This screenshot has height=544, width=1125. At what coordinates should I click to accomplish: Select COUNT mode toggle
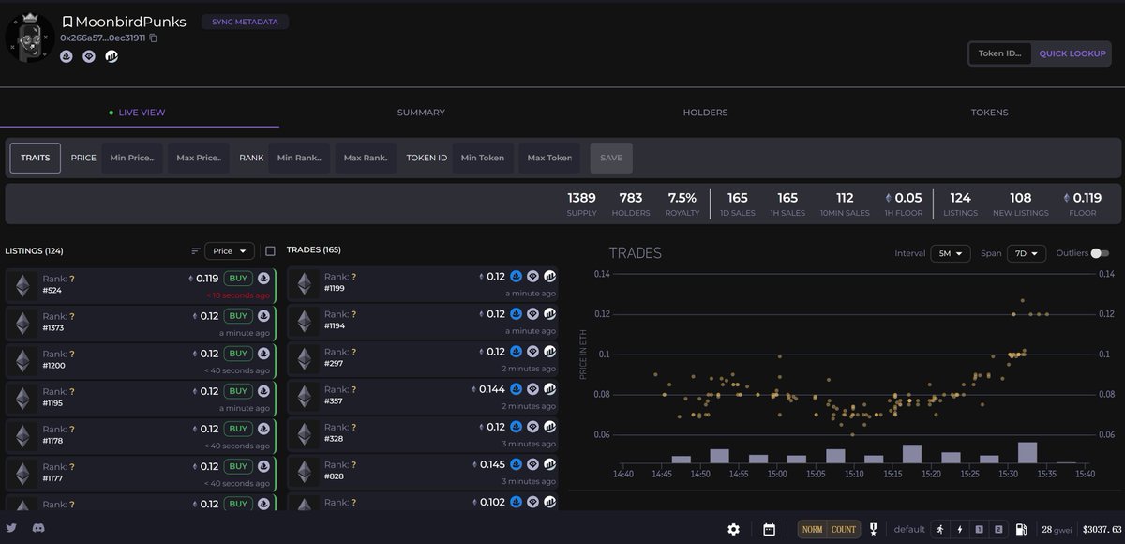tap(844, 530)
